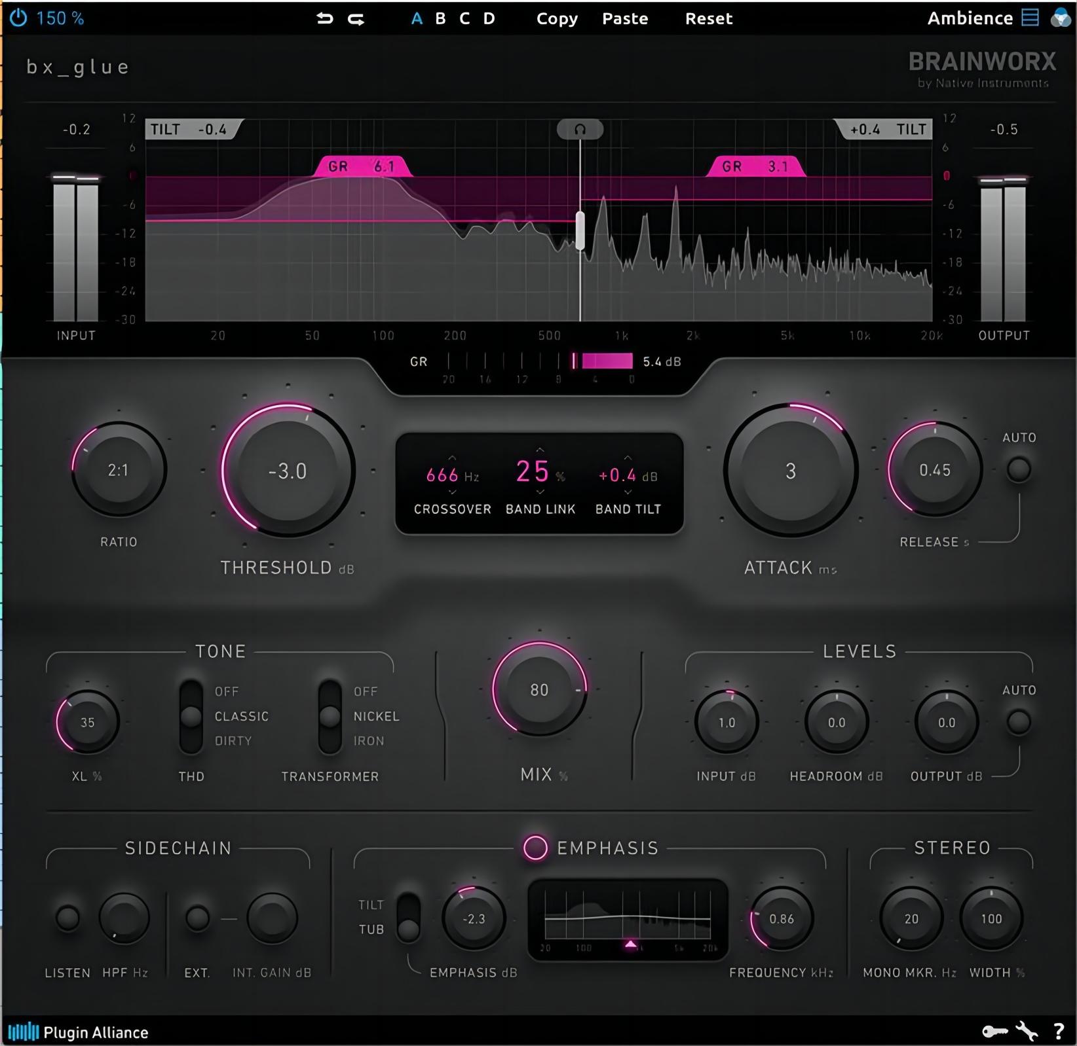Click the undo arrow icon
Image resolution: width=1077 pixels, height=1046 pixels.
325,18
